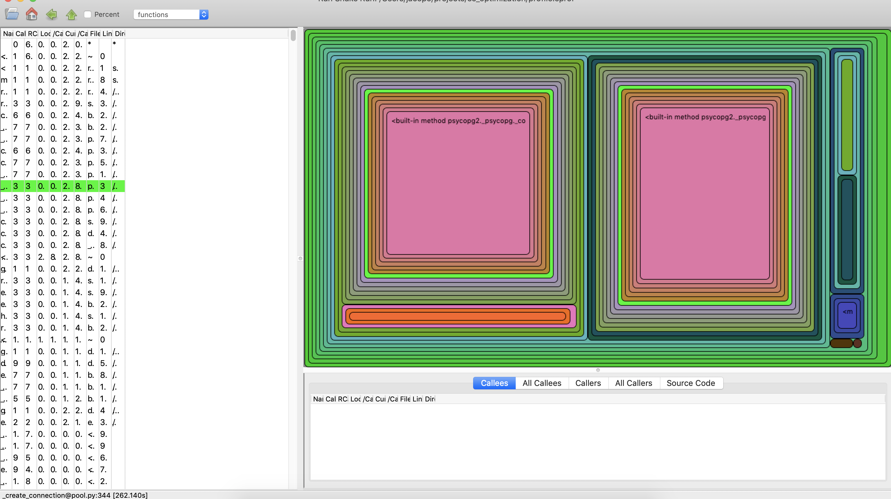Switch to the Callers tab
Viewport: 891px width, 499px height.
point(588,383)
